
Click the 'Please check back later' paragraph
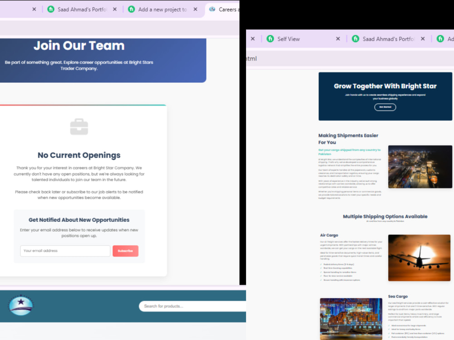click(79, 195)
